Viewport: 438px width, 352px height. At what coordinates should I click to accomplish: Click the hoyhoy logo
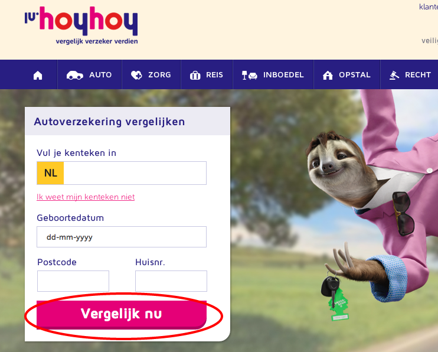point(81,25)
